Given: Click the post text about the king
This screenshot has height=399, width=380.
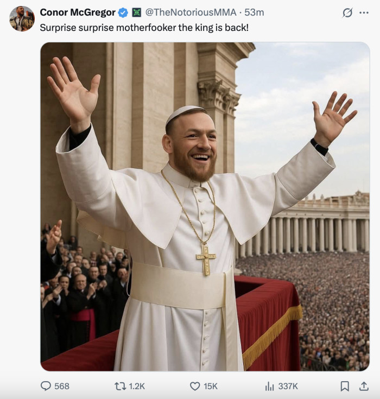Looking at the screenshot, I should (x=144, y=27).
